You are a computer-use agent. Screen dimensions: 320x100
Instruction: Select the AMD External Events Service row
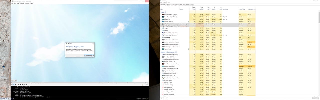point(208,69)
